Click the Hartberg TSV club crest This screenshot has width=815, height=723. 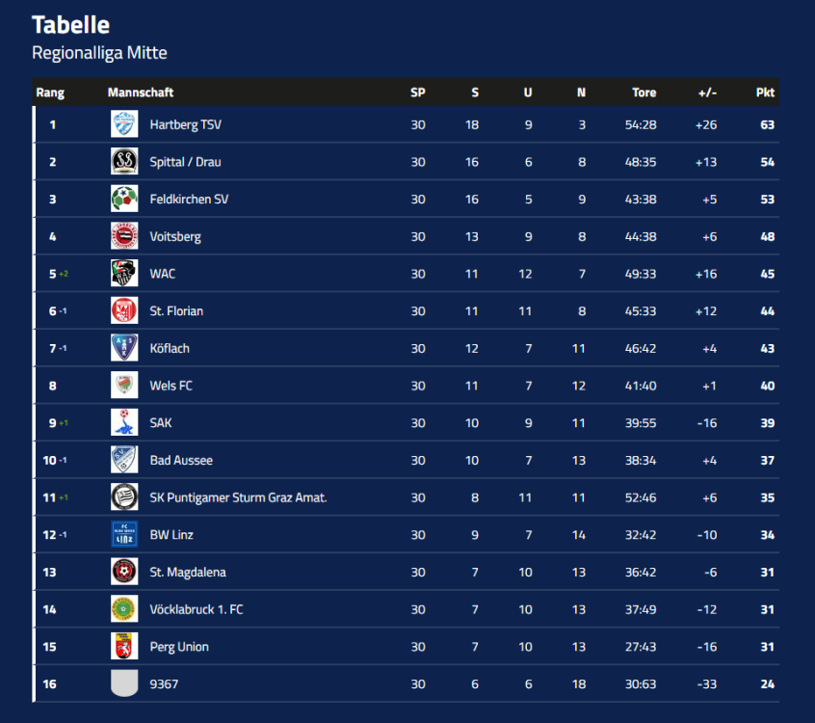coord(124,124)
